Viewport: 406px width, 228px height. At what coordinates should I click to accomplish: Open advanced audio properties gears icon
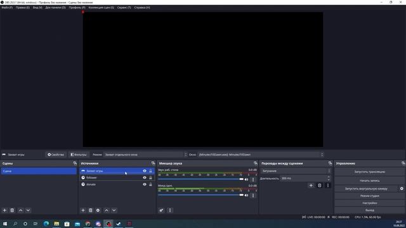(161, 210)
